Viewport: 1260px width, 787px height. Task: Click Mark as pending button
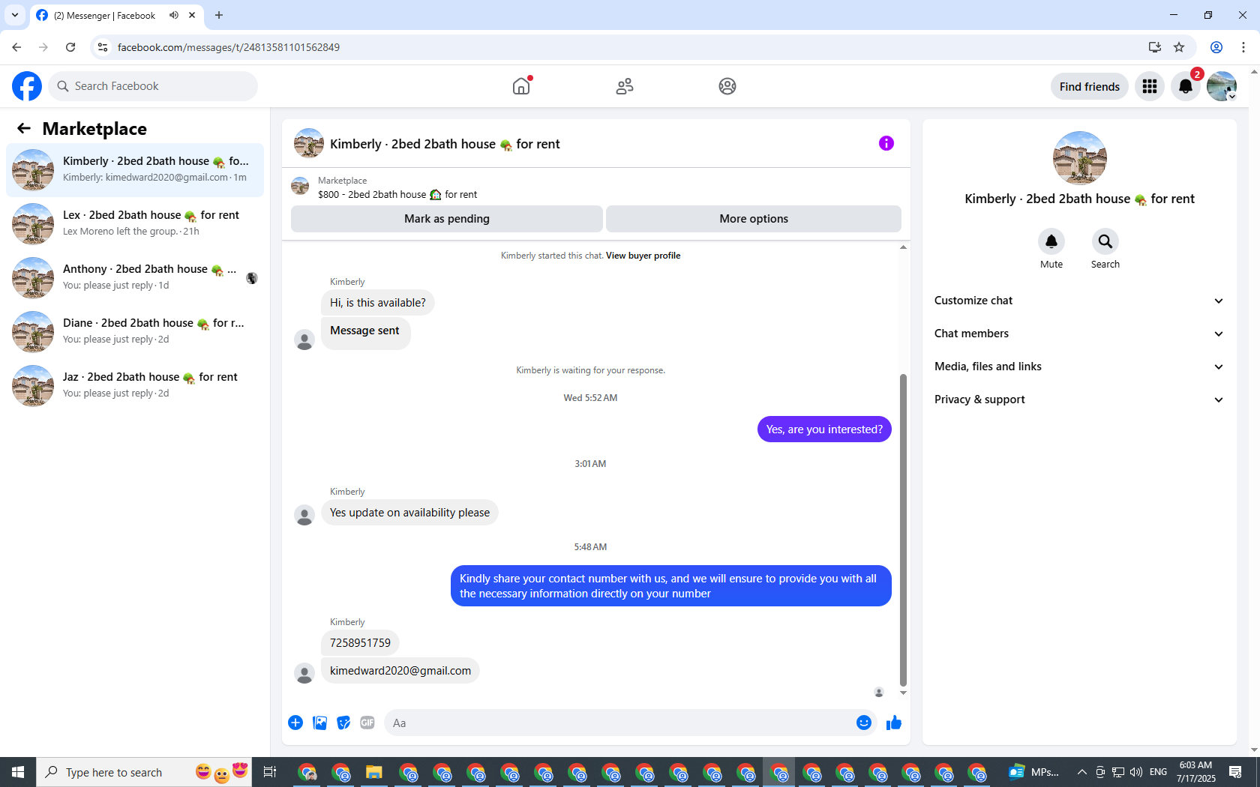coord(447,219)
